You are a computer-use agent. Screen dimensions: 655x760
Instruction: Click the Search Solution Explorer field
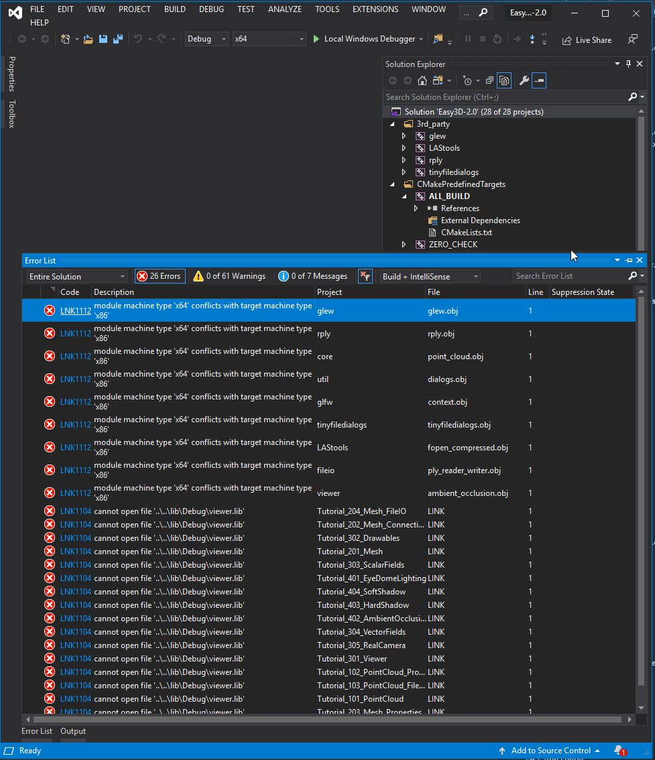pyautogui.click(x=504, y=97)
